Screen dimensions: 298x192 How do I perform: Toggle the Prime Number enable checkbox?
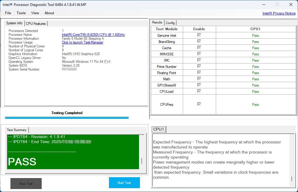pyautogui.click(x=199, y=66)
